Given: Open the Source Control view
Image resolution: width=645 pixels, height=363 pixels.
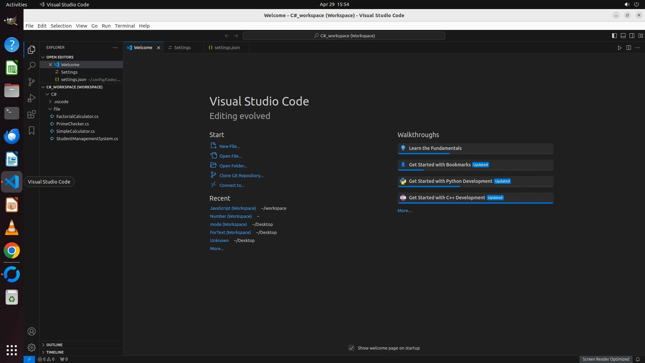Looking at the screenshot, I should [x=32, y=82].
